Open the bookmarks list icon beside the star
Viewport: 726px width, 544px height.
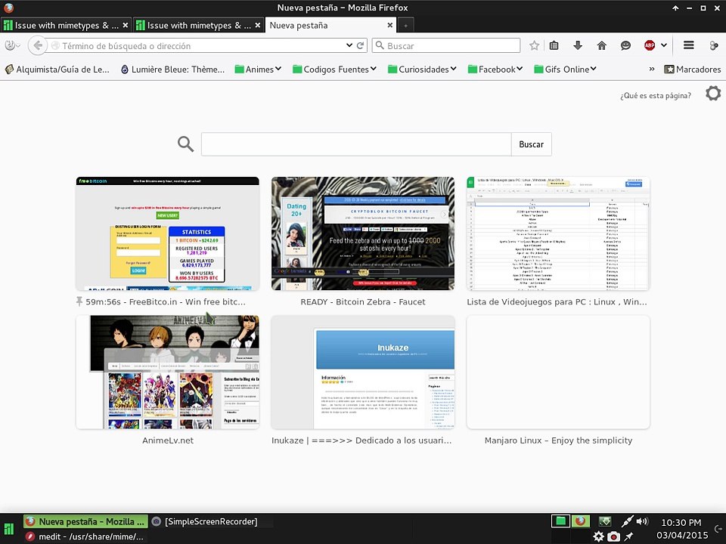(554, 45)
